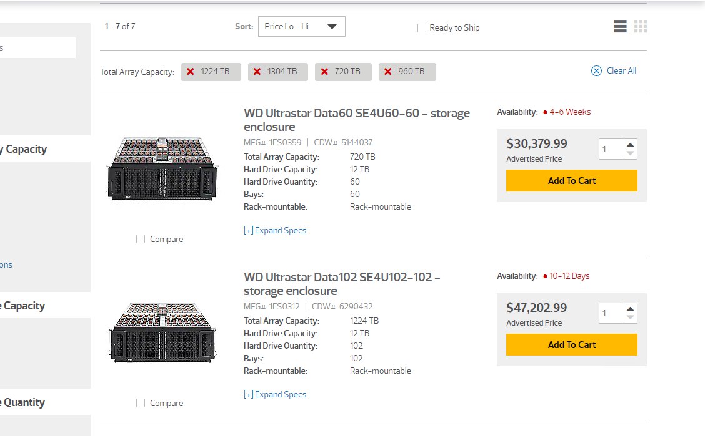705x436 pixels.
Task: Select the 4-6 Weeks availability text
Action: 570,112
